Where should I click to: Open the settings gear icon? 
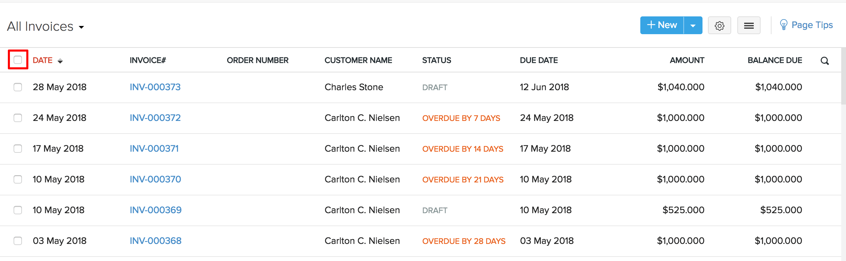(719, 25)
